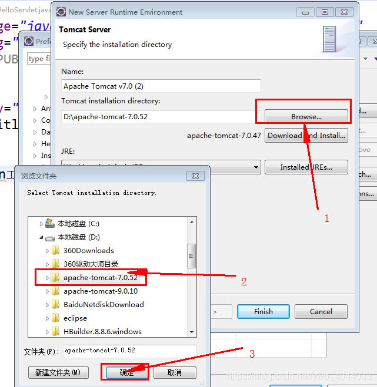Click folder icon beside eclipse
The height and width of the screenshot is (387, 377).
(x=56, y=318)
